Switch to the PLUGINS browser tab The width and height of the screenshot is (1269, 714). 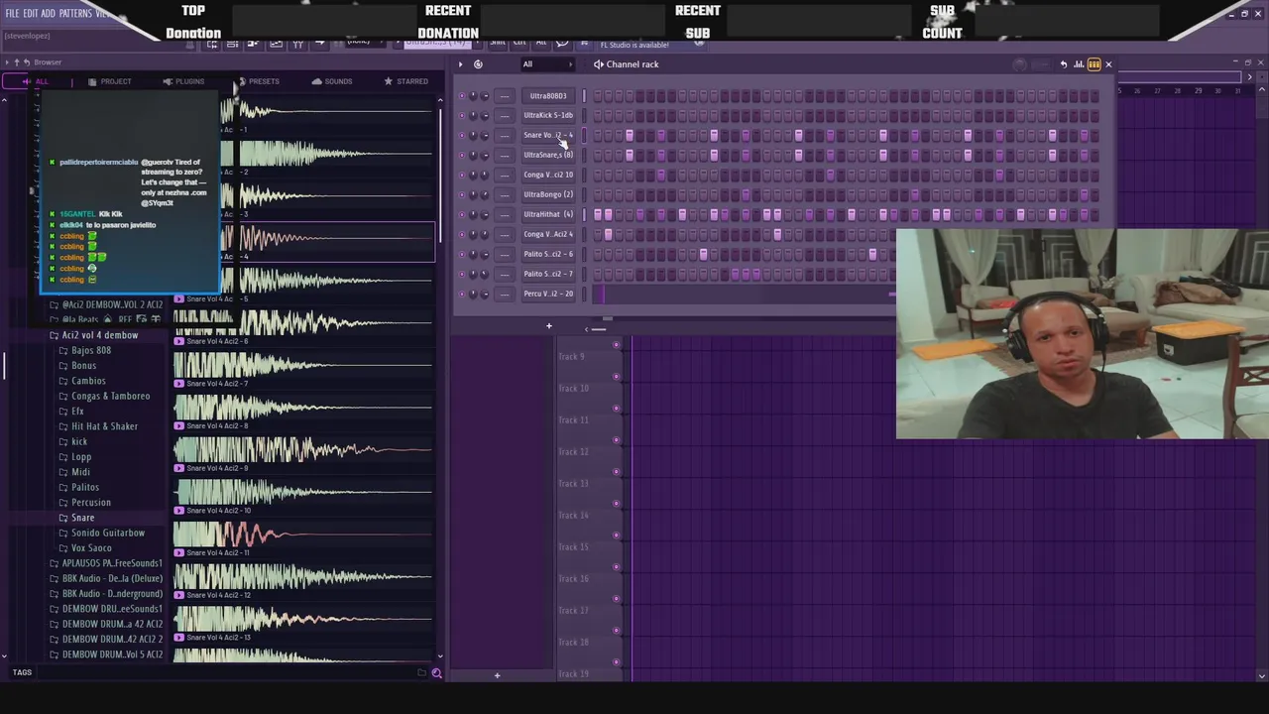[183, 81]
